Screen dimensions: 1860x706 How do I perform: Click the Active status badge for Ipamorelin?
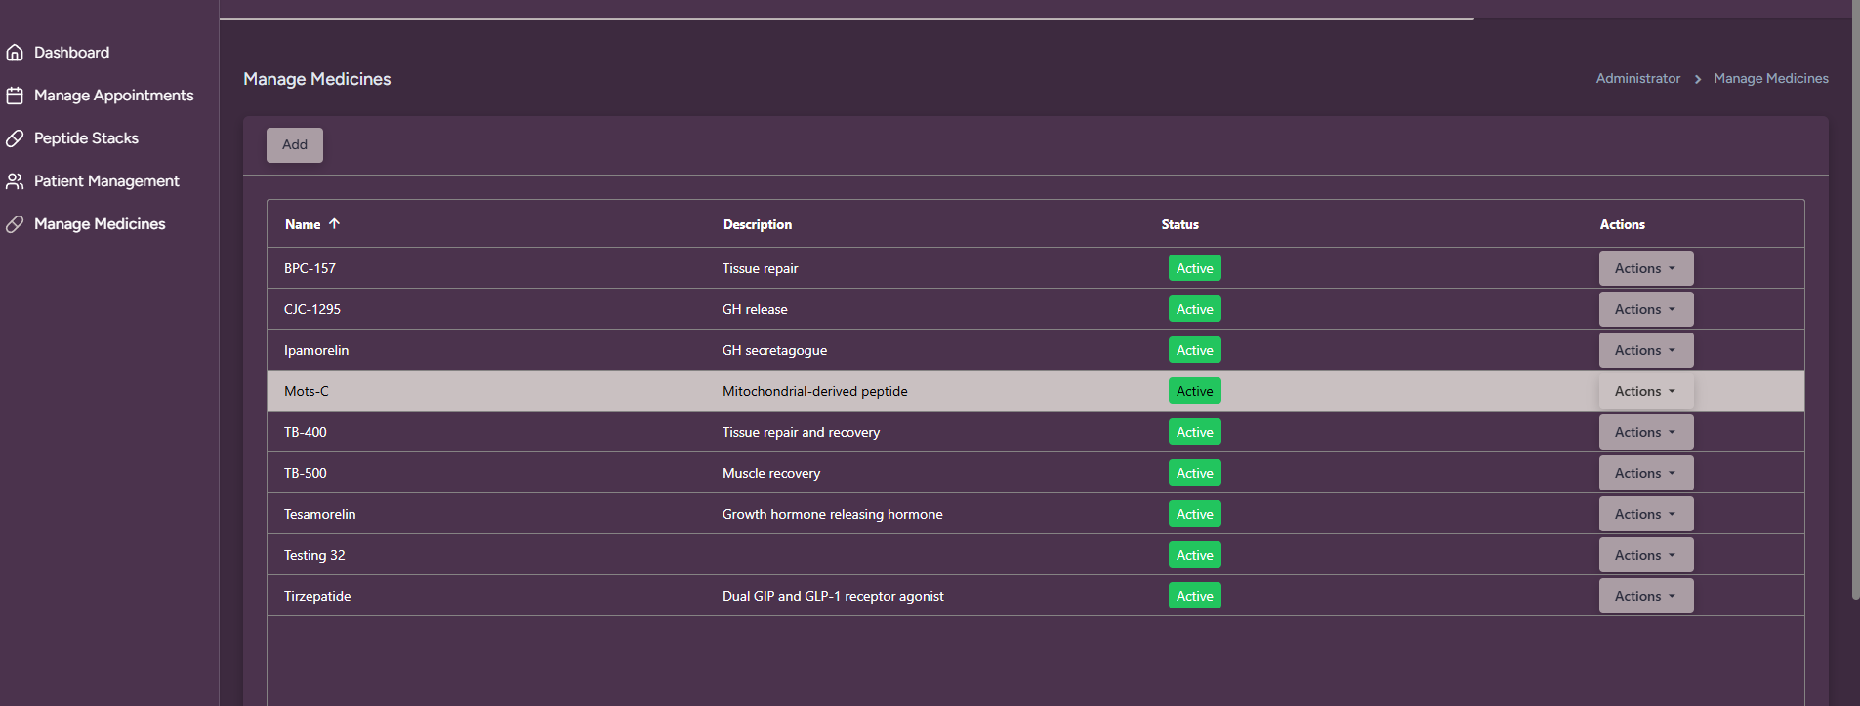[x=1194, y=350]
